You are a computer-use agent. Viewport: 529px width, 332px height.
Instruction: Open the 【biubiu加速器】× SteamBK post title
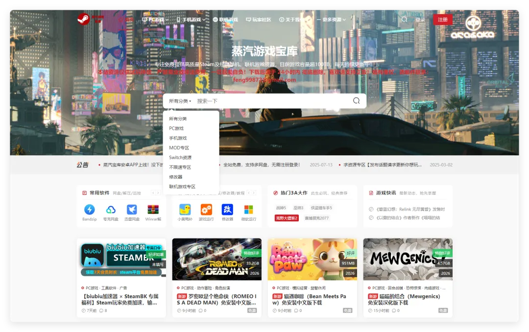[120, 299]
